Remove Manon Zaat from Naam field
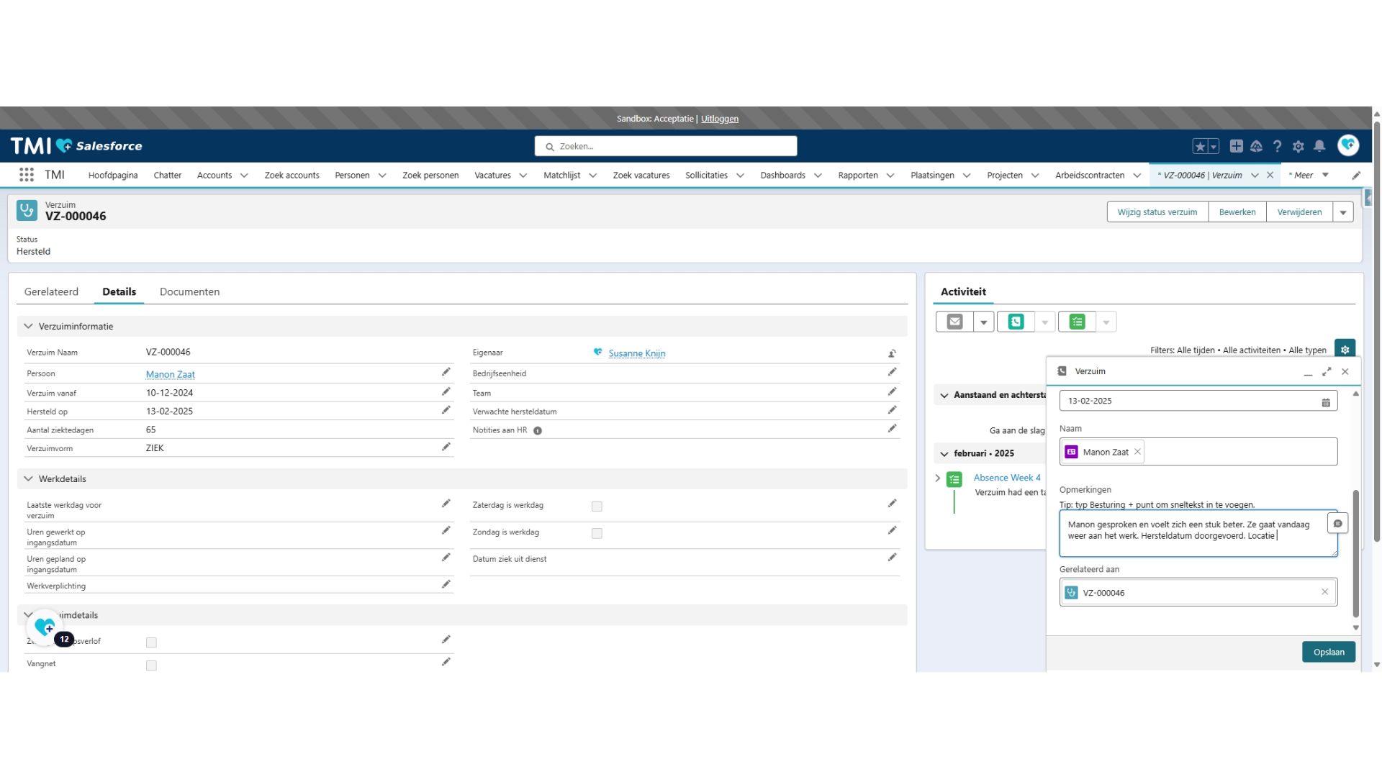Image resolution: width=1382 pixels, height=777 pixels. point(1137,452)
